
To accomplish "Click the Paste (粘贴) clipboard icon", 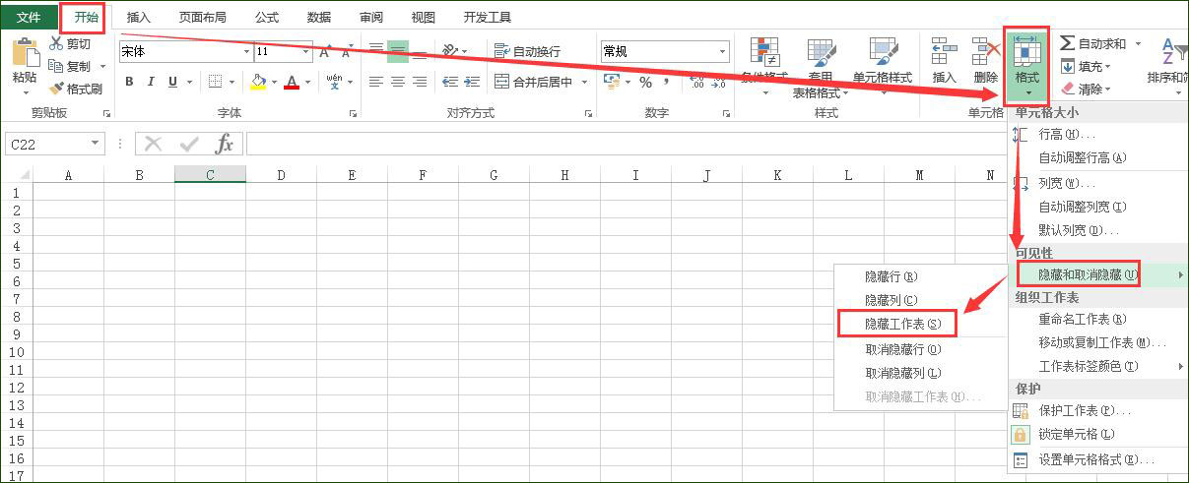I will point(25,52).
